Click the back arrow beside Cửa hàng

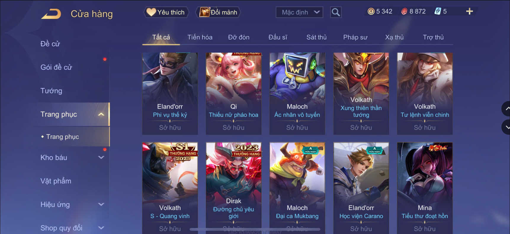(51, 14)
